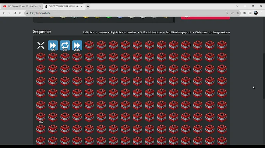Open a new browser tab
The width and height of the screenshot is (265, 148).
click(88, 6)
